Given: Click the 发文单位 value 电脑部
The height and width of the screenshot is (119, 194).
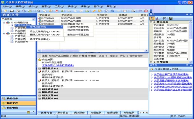Looking at the screenshot, I should [x=170, y=50].
